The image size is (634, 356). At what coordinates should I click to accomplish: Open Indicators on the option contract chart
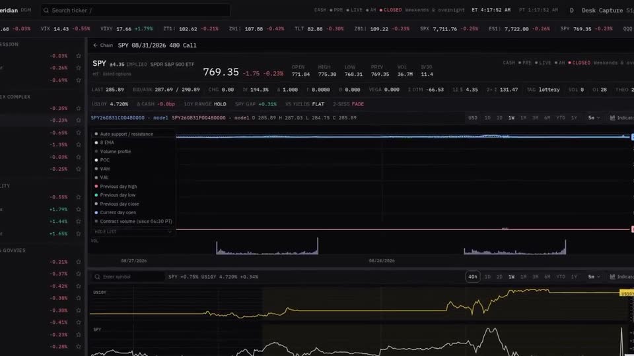click(621, 117)
